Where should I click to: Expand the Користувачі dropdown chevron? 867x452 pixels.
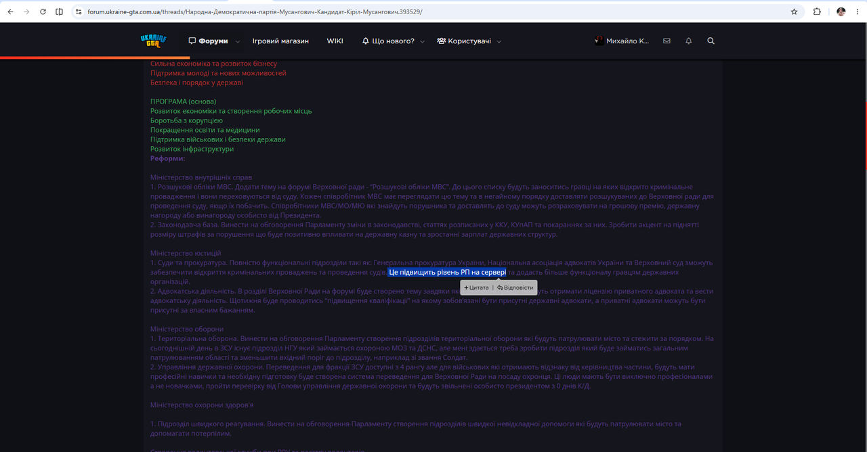(x=499, y=41)
